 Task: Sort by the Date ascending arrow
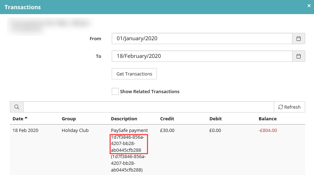coord(26,118)
